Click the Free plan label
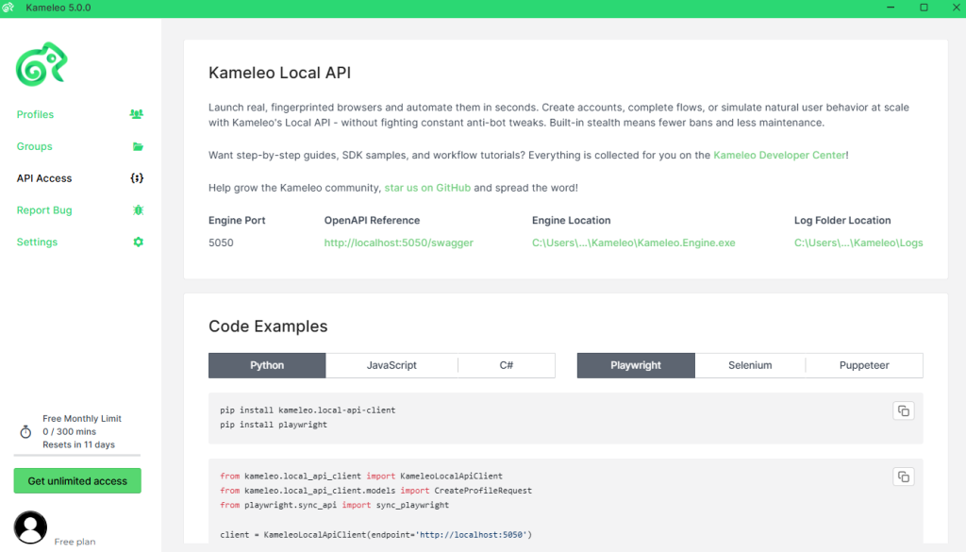966x552 pixels. tap(75, 542)
